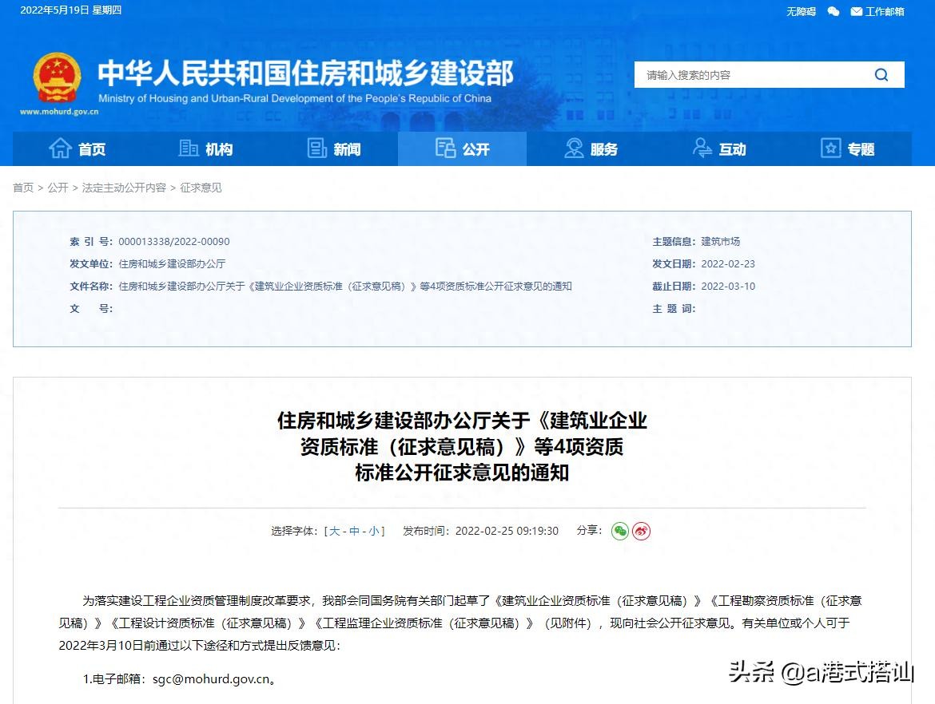Open the work mailbox envelope icon
The width and height of the screenshot is (935, 704).
coord(857,11)
